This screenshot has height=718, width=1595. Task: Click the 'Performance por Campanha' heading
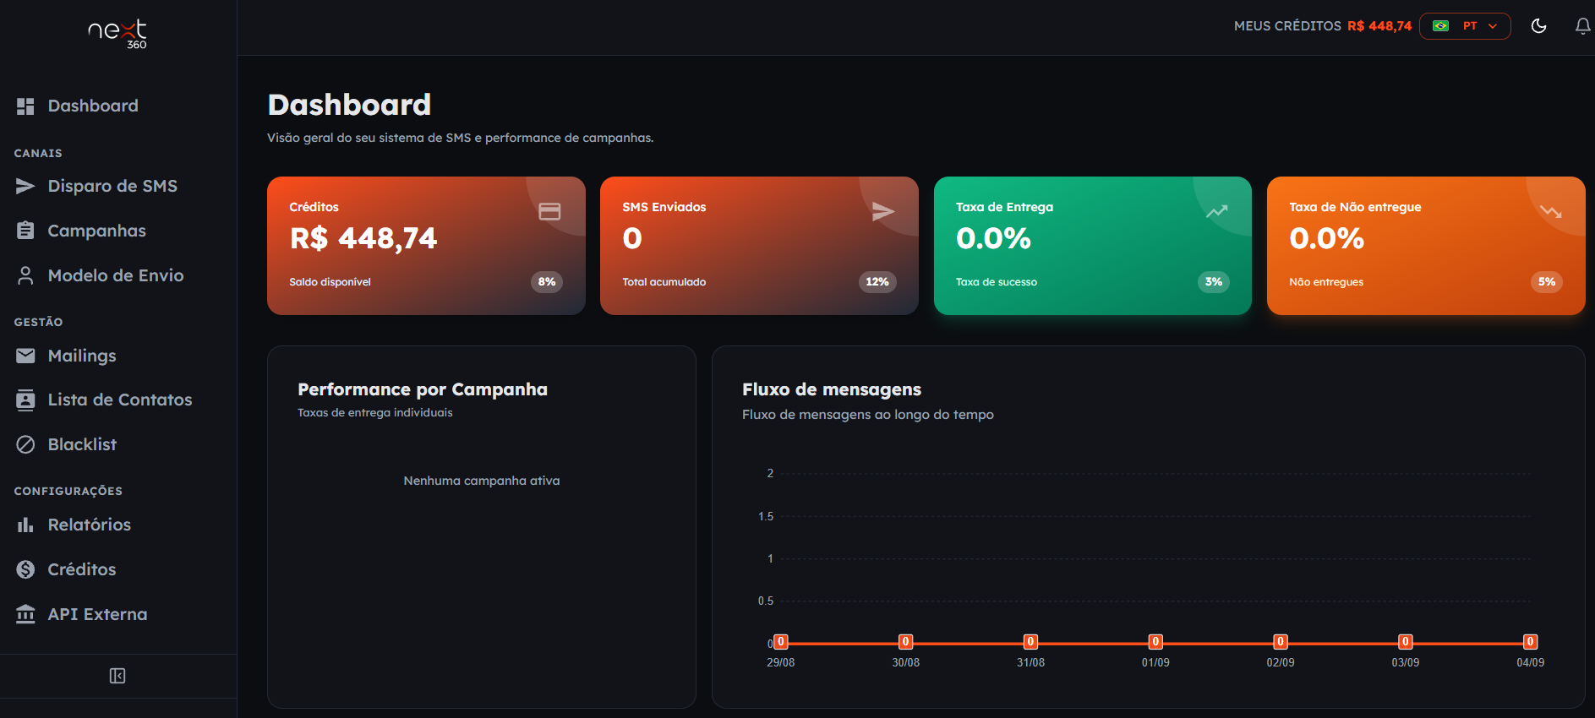(423, 389)
